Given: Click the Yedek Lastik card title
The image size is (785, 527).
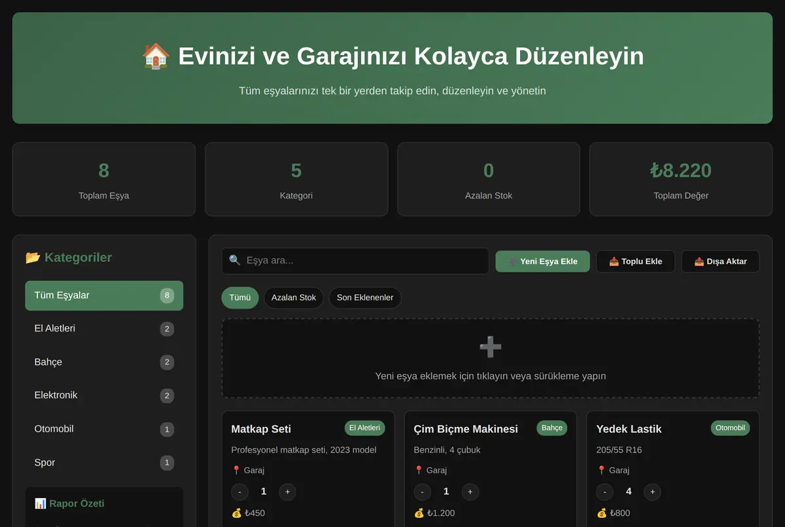Looking at the screenshot, I should pos(629,429).
